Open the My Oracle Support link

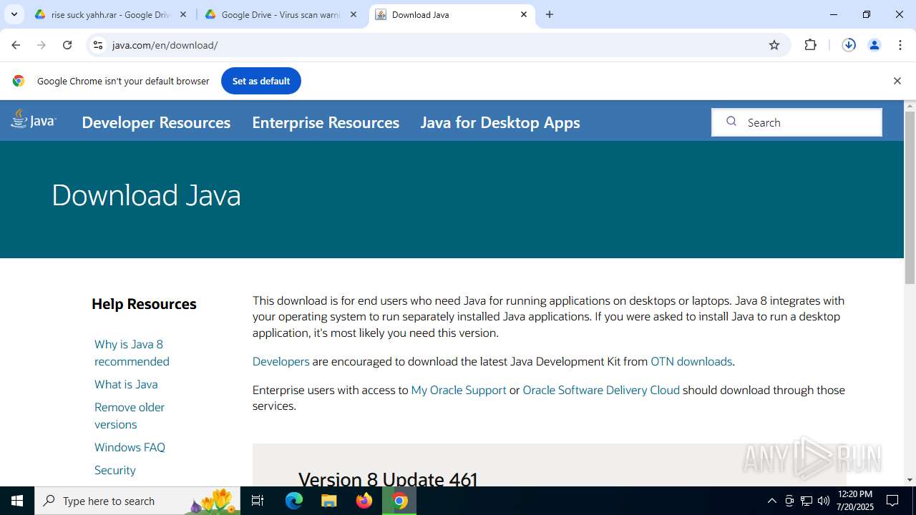coord(459,390)
